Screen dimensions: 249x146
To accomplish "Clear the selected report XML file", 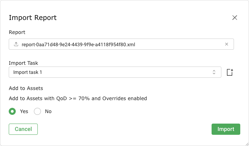I will 227,44.
